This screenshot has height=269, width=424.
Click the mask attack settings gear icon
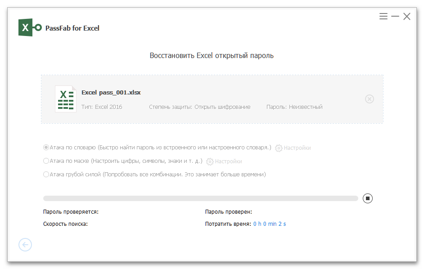210,161
